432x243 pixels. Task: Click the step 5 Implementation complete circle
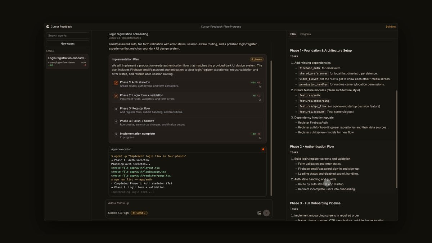point(116,134)
